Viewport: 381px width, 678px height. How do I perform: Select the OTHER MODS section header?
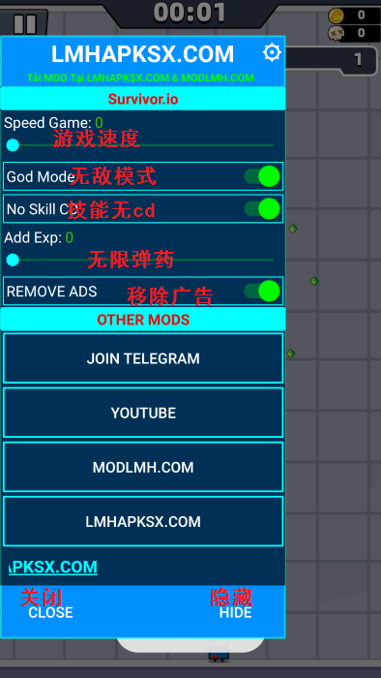[143, 320]
